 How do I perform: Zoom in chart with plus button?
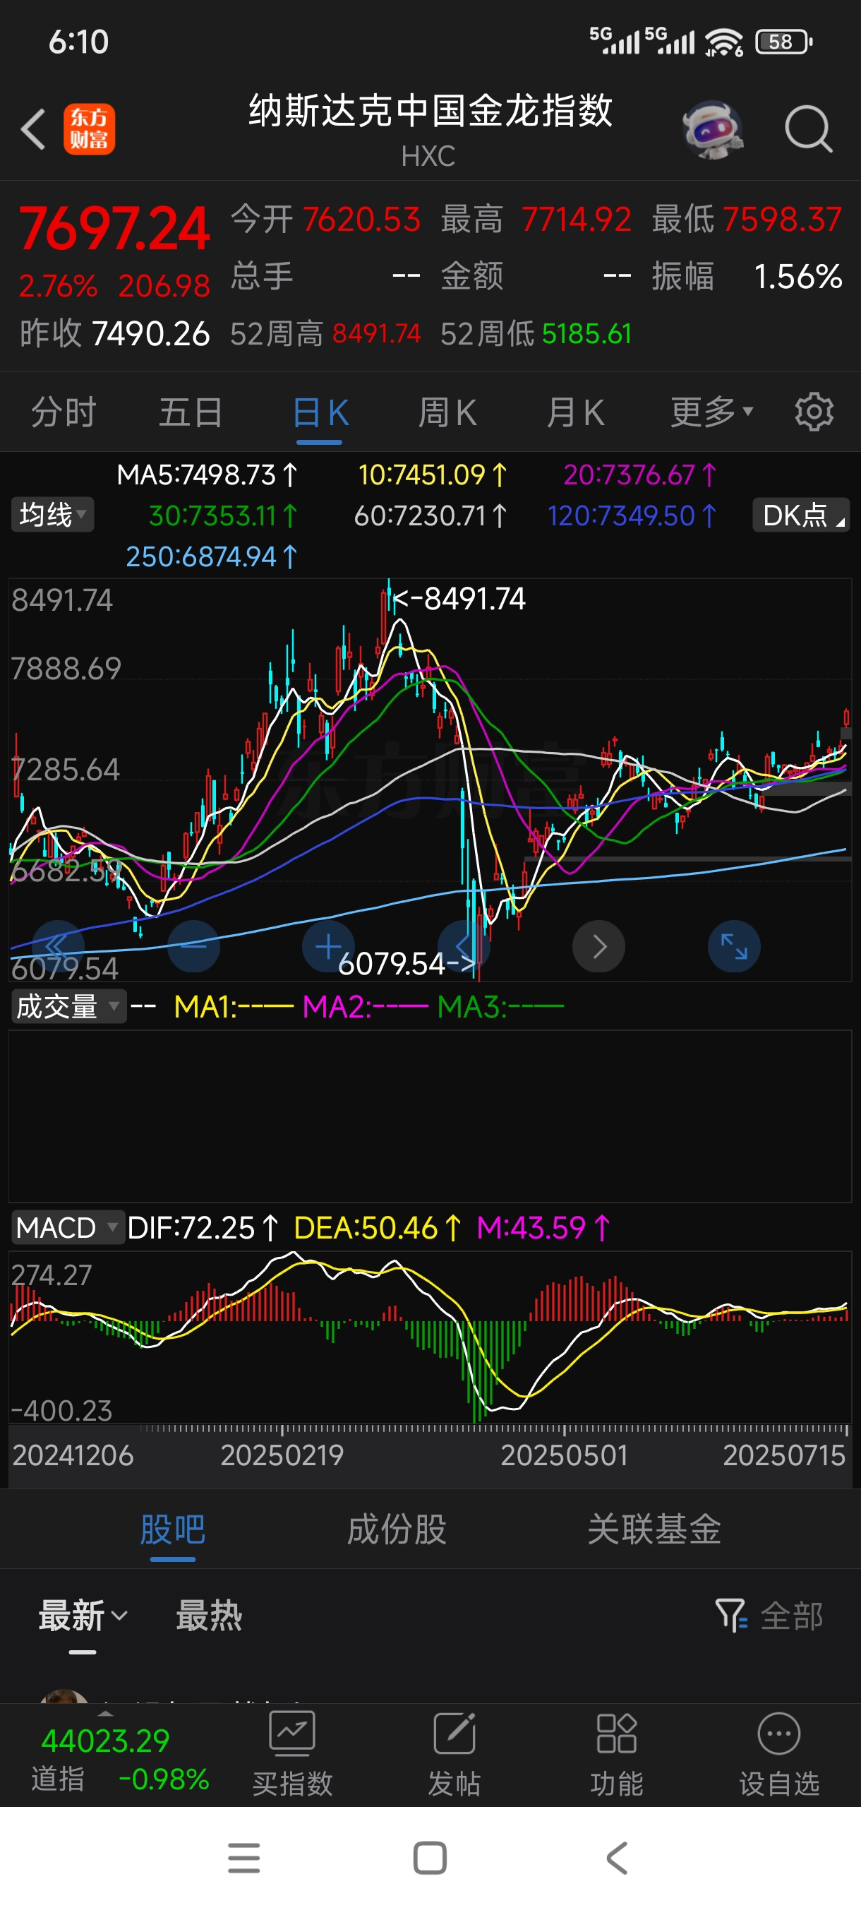point(328,946)
